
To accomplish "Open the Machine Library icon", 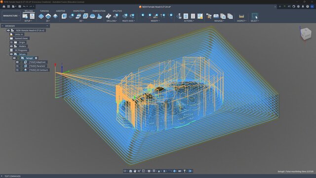I will tap(216, 16).
